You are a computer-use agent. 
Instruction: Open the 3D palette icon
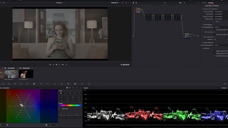coord(89,84)
